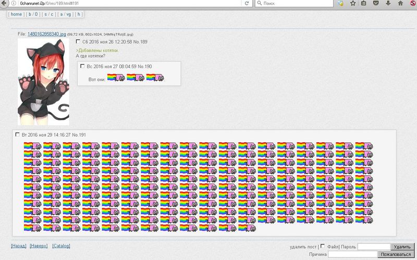
Task: Open the Catalog link
Action: (x=61, y=246)
